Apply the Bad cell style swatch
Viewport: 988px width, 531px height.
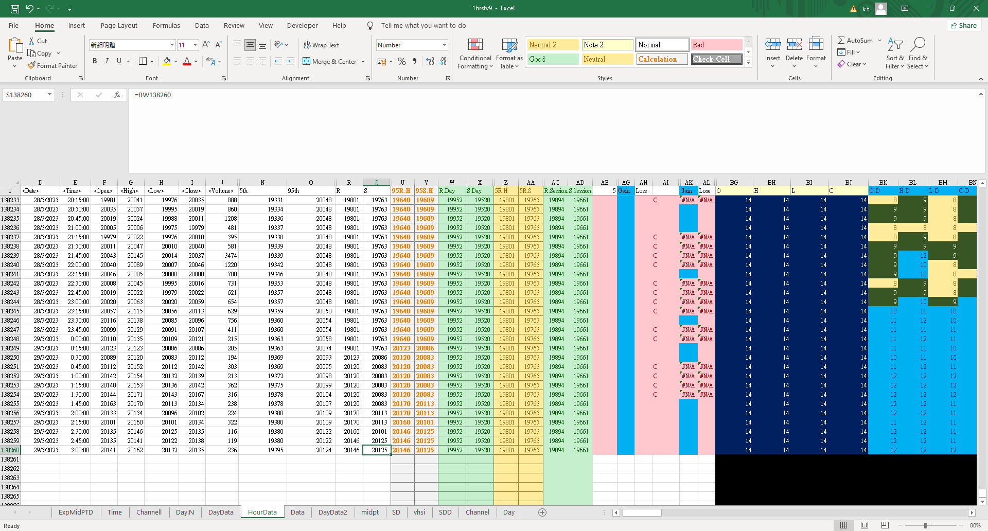(716, 45)
